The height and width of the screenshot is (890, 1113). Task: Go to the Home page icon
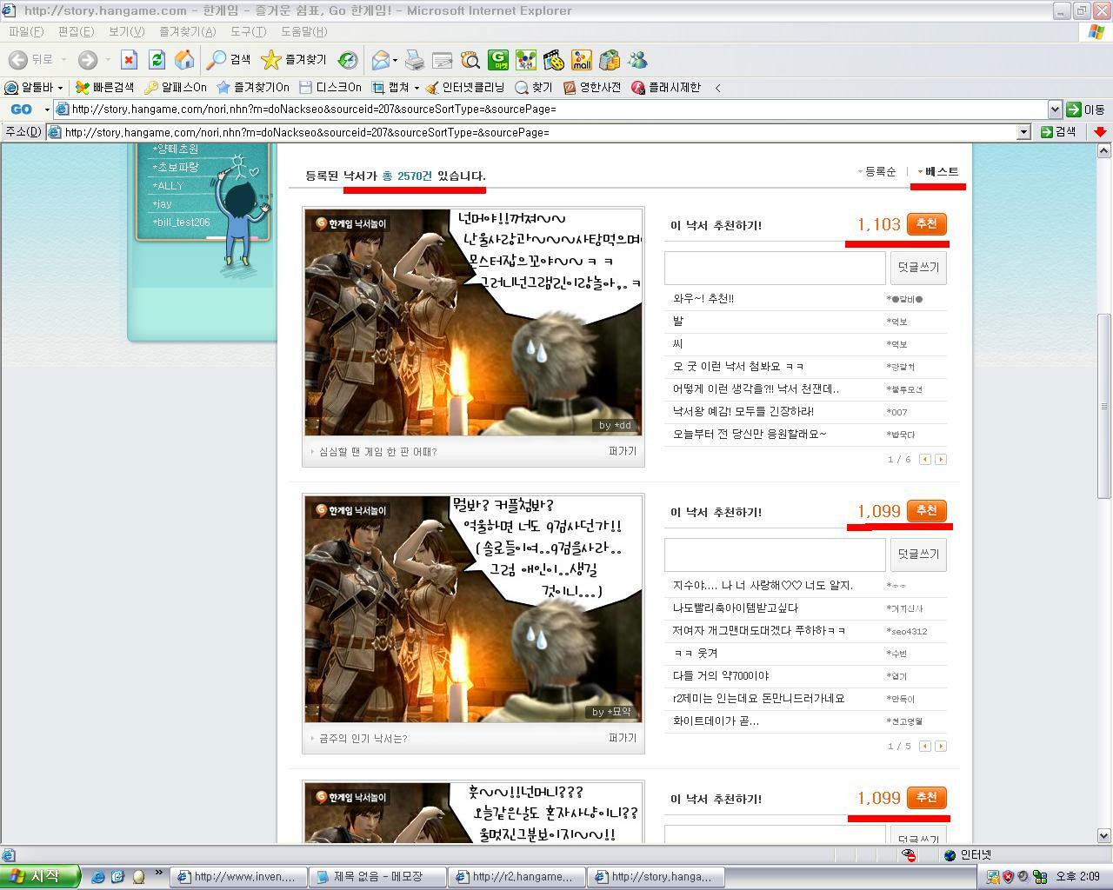[184, 60]
